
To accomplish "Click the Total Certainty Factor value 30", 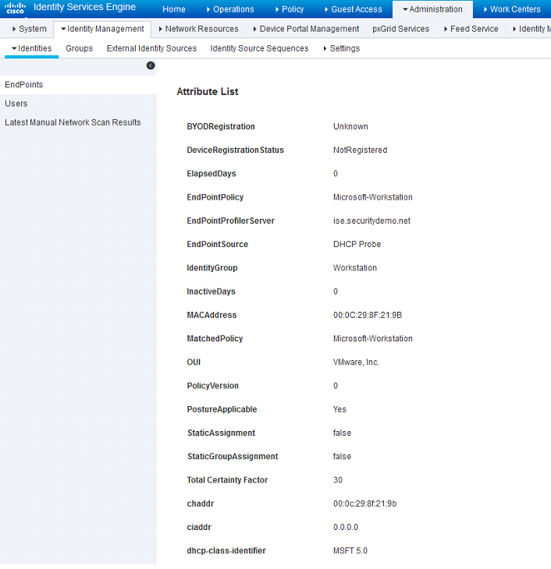I will (338, 480).
